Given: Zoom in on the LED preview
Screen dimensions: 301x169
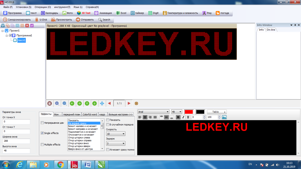Looking at the screenshot, I should 57,103.
